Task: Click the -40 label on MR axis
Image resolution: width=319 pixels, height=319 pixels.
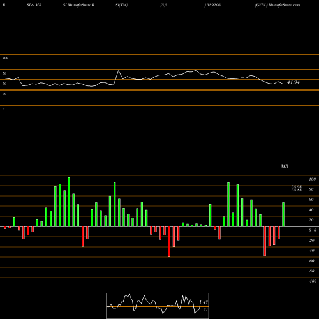Action: pyautogui.click(x=311, y=251)
